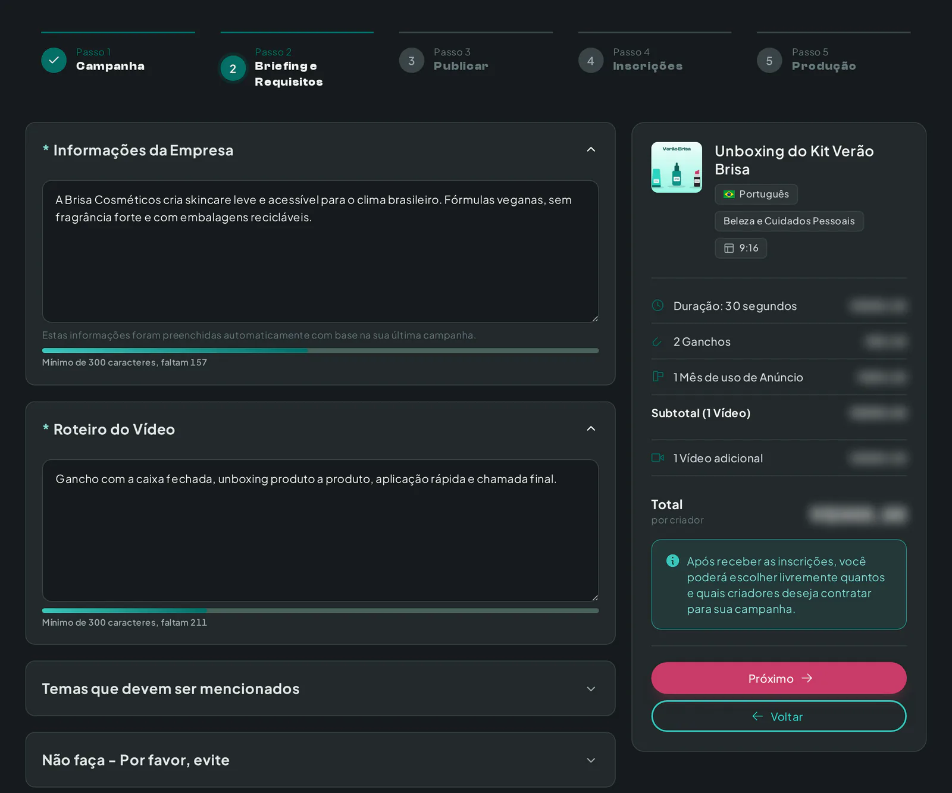Click the completed Passo 1 checkmark icon

54,60
